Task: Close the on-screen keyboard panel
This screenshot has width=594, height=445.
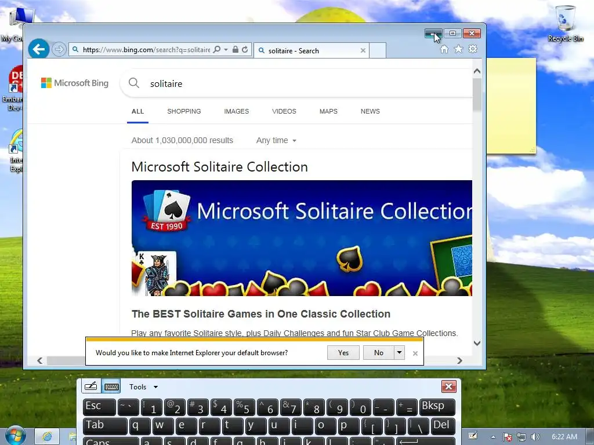Action: coord(448,386)
